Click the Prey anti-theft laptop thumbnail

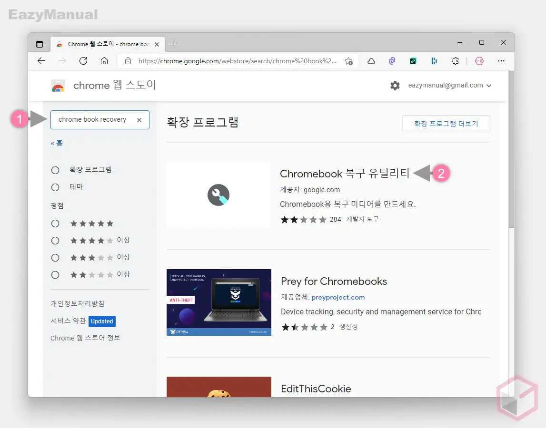coord(218,302)
